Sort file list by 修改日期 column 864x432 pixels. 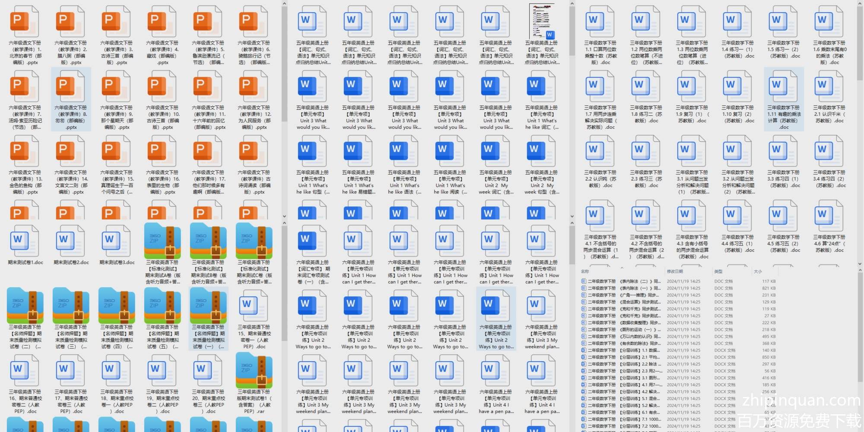coord(675,271)
